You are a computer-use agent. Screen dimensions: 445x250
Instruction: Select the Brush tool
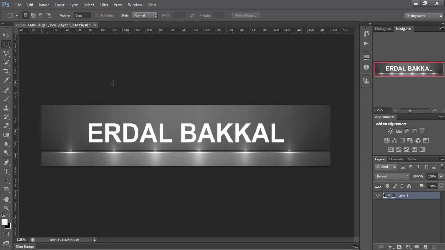tap(6, 99)
